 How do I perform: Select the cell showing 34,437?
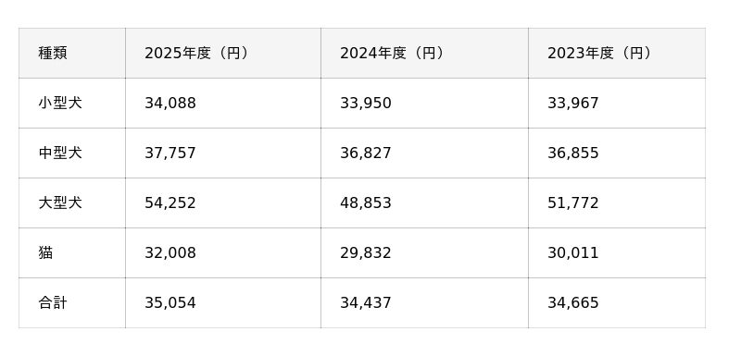(x=424, y=303)
